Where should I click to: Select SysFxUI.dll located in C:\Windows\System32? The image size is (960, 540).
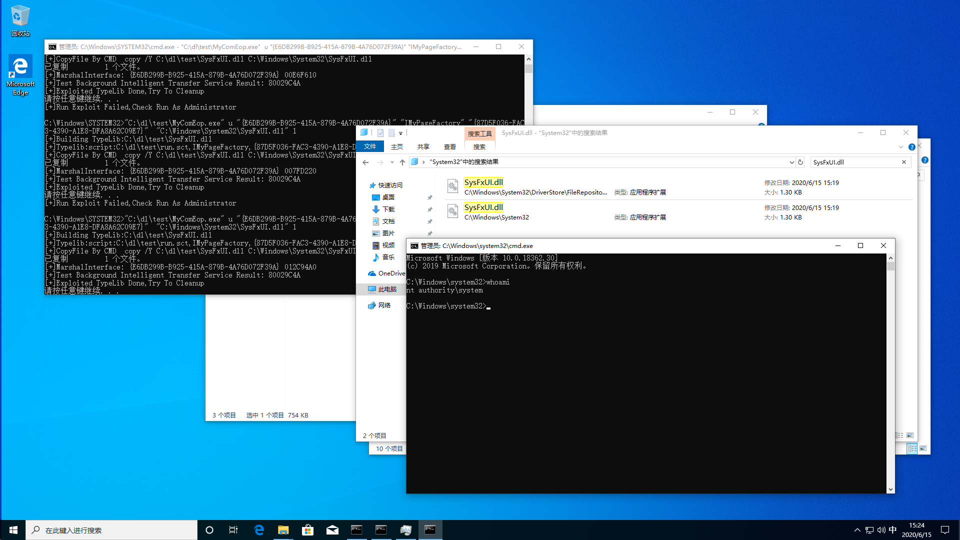pyautogui.click(x=678, y=212)
